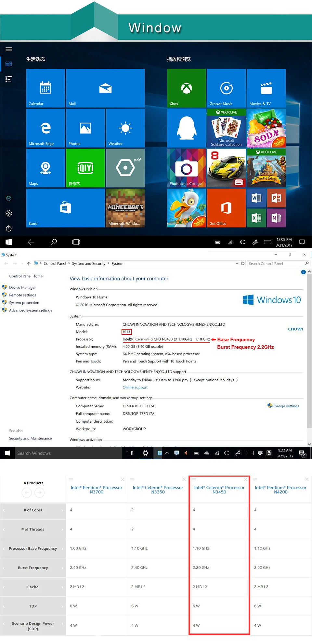Click the taskbar search magnifier icon
The width and height of the screenshot is (312, 641).
54,242
